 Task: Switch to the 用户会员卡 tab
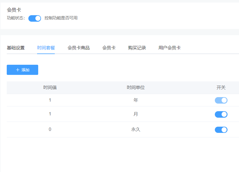[x=170, y=48]
